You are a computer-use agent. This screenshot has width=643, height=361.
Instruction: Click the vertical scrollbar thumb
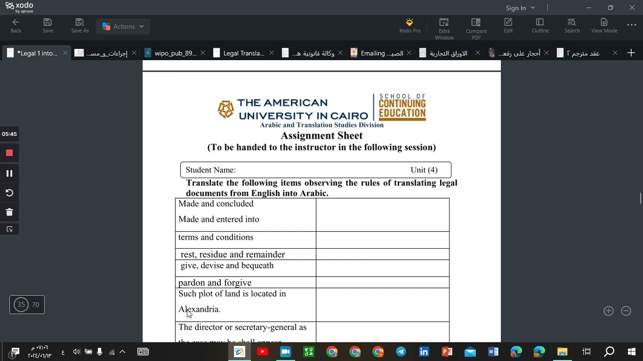pos(640,198)
